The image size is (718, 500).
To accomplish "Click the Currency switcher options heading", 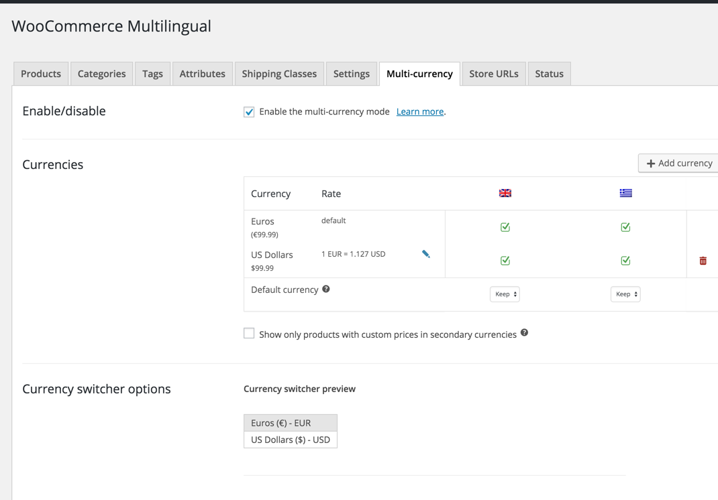I will tap(97, 389).
